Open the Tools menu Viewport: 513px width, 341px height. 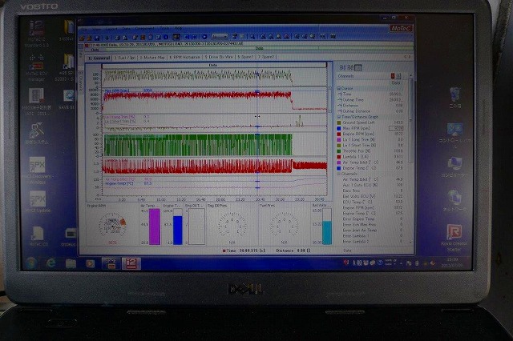click(x=164, y=29)
